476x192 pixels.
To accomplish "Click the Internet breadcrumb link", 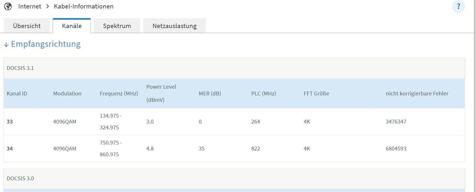I will pos(30,7).
